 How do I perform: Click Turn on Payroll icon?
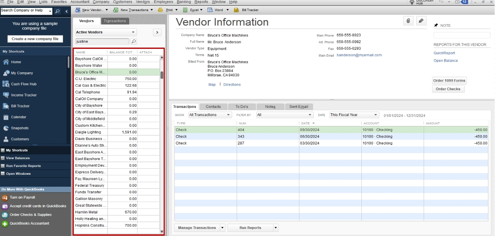coord(5,197)
